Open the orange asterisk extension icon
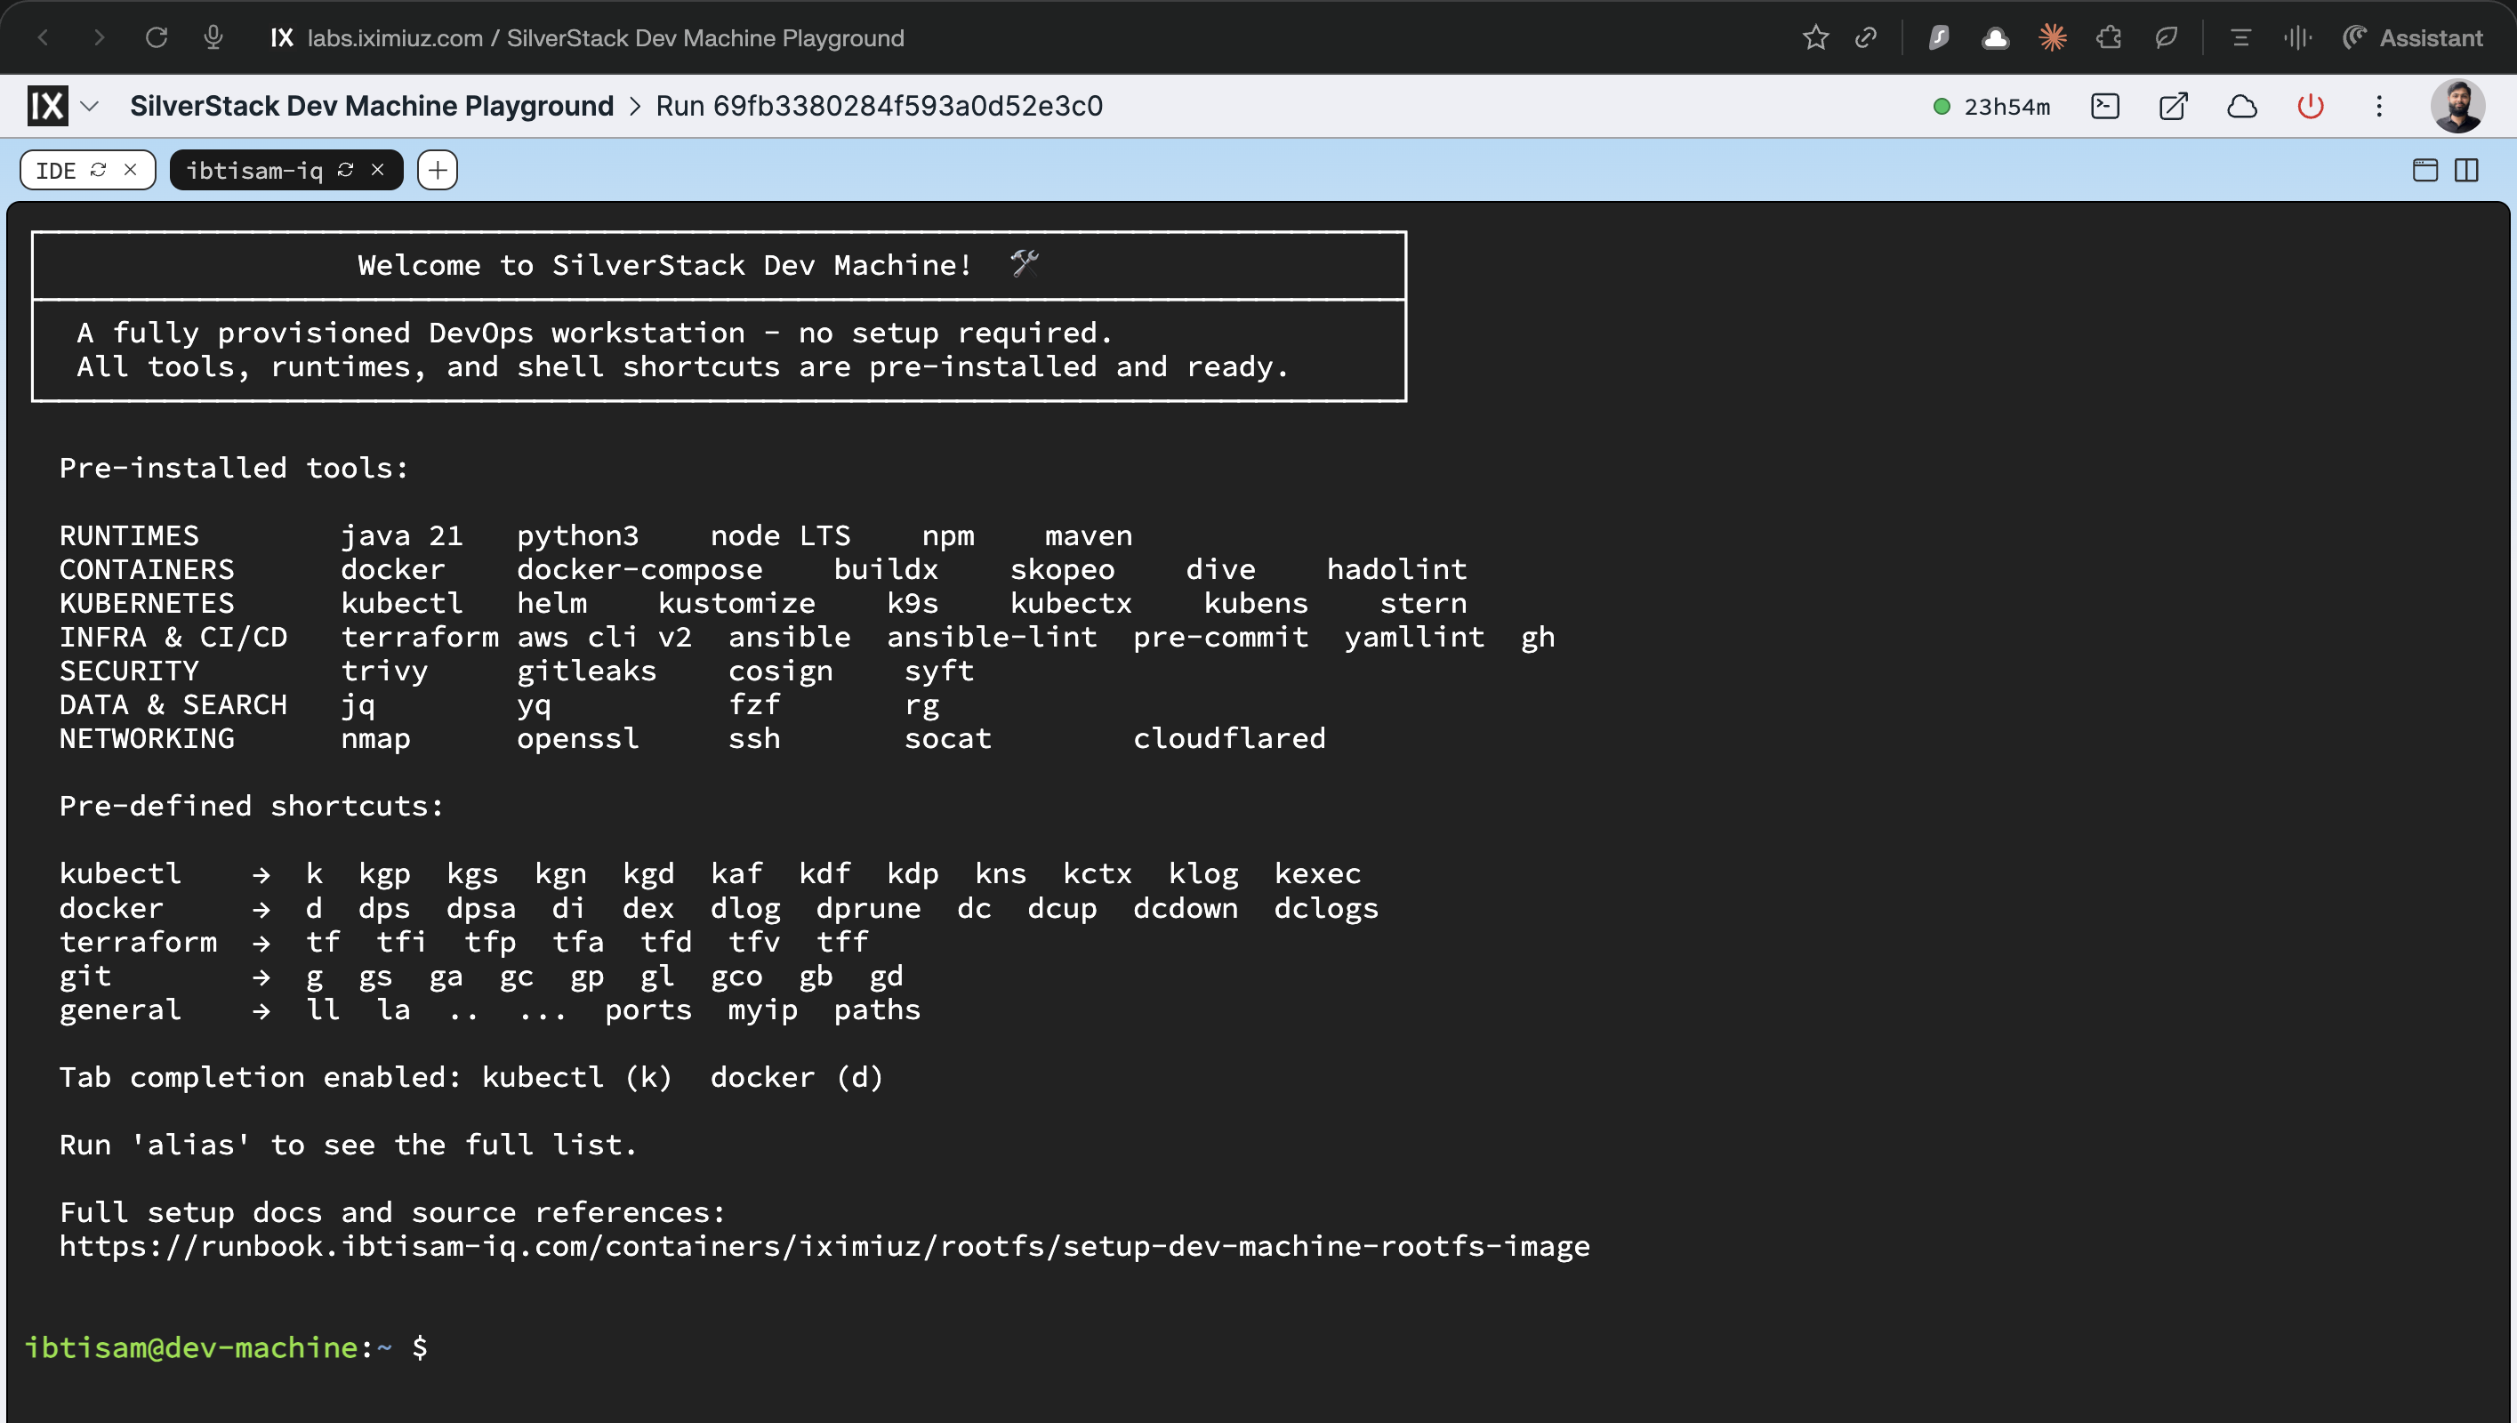Image resolution: width=2517 pixels, height=1423 pixels. pyautogui.click(x=2053, y=38)
